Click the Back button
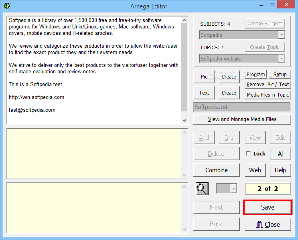 pos(217,224)
